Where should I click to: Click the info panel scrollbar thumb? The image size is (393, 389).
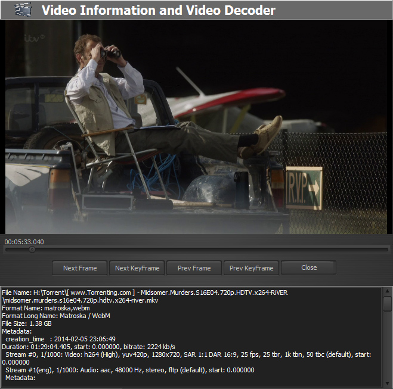387,304
